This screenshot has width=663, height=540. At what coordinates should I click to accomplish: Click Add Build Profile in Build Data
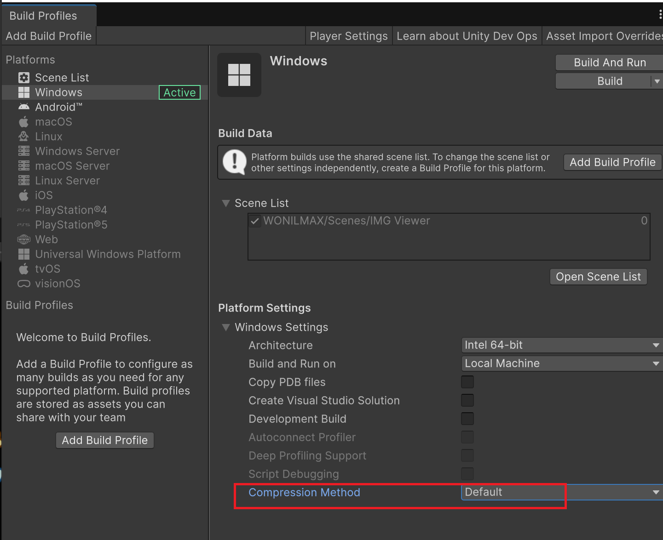point(612,162)
